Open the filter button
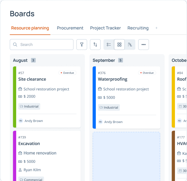This screenshot has width=187, height=181. point(82,44)
